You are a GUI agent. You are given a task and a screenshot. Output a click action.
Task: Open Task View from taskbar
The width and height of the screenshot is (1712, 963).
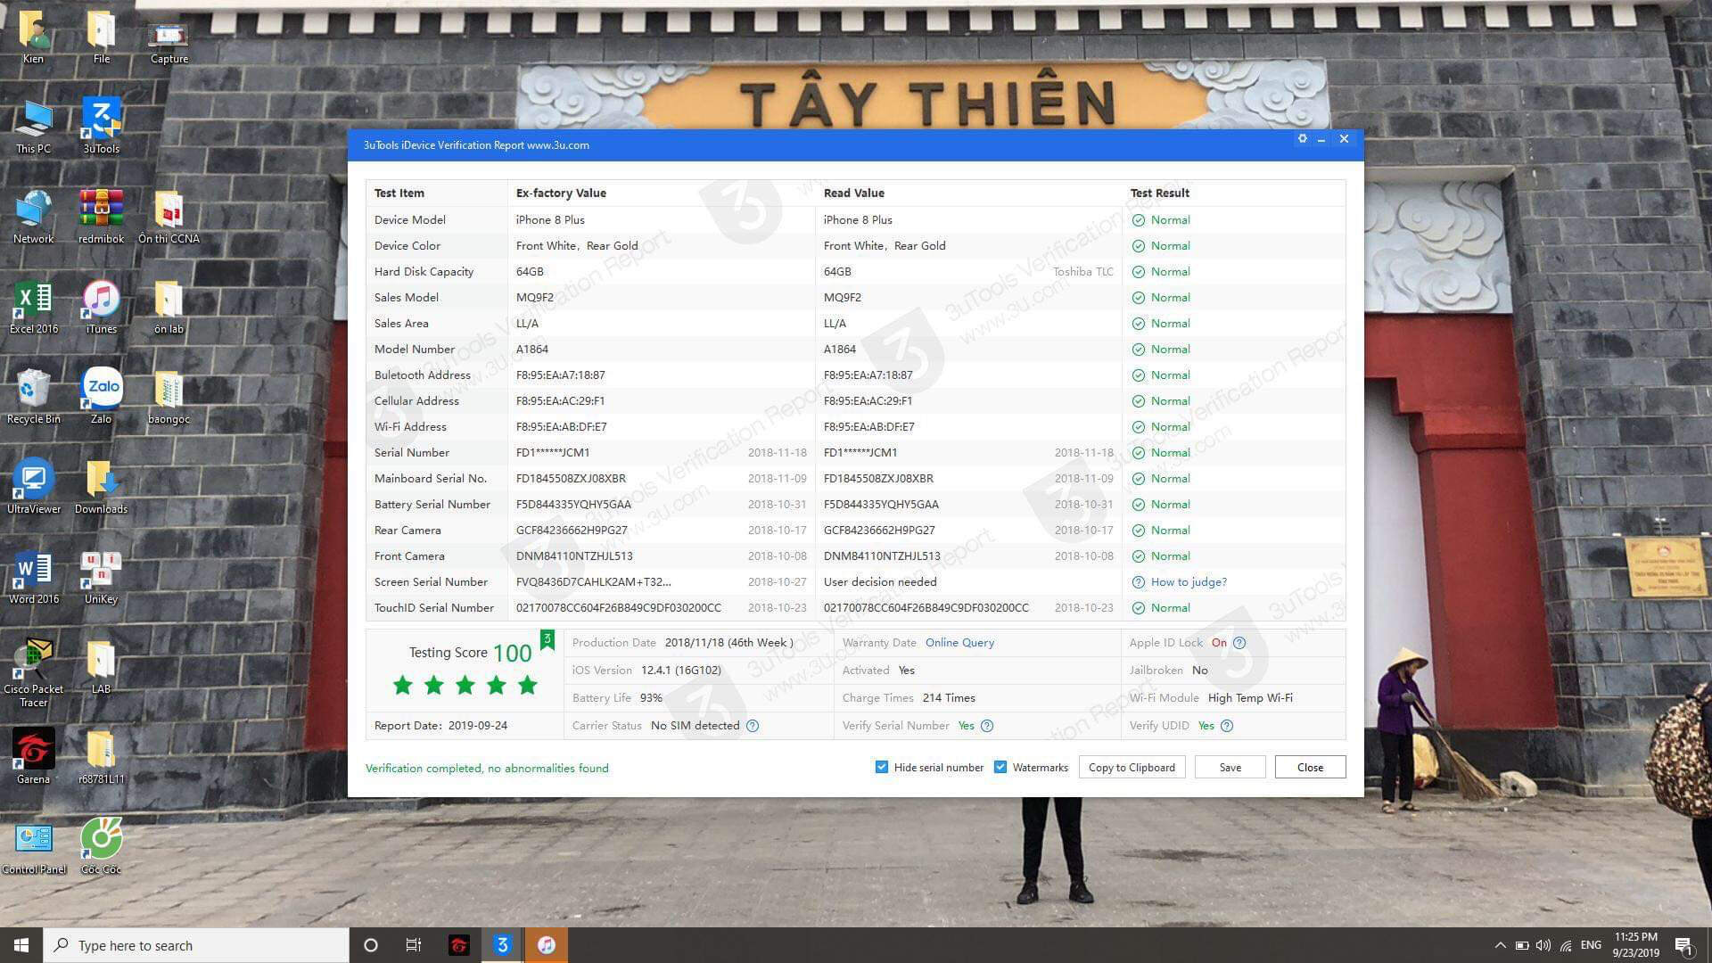pos(413,945)
